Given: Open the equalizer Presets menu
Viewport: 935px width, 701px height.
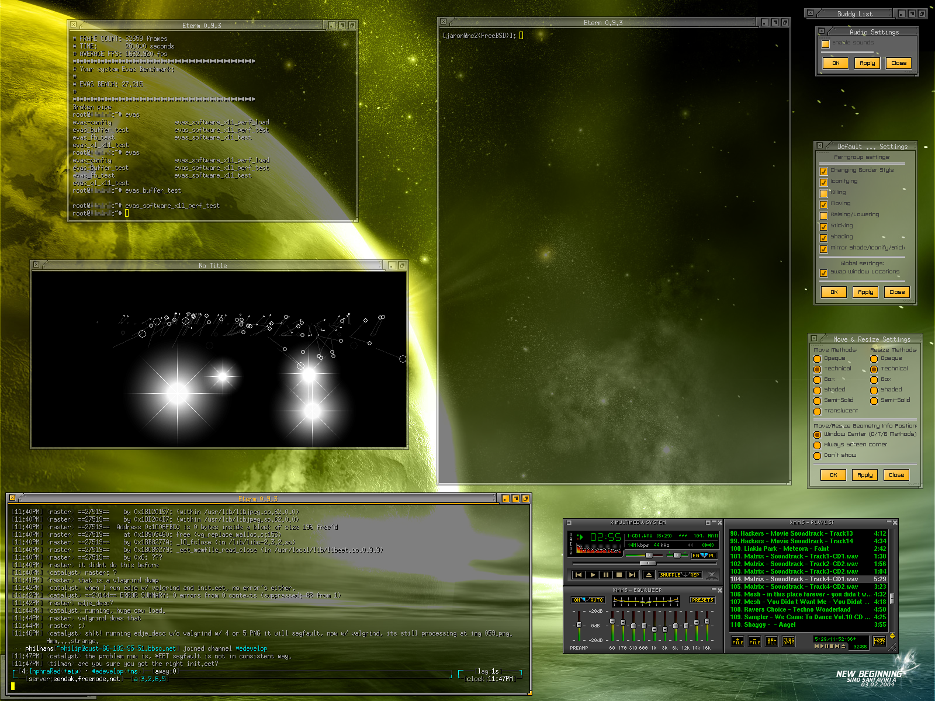Looking at the screenshot, I should (x=702, y=600).
